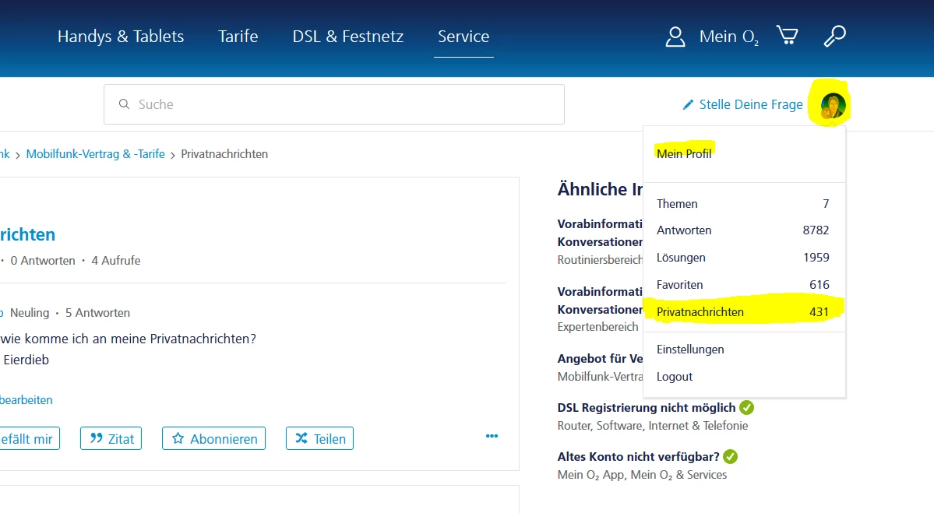Select Themen entry in profile menu
The image size is (934, 513).
(x=743, y=203)
